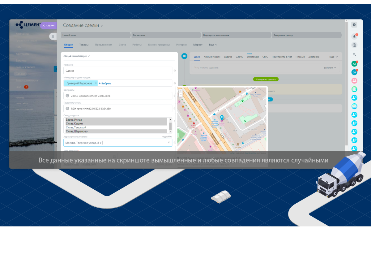Open the Предложения tab

pyautogui.click(x=104, y=45)
